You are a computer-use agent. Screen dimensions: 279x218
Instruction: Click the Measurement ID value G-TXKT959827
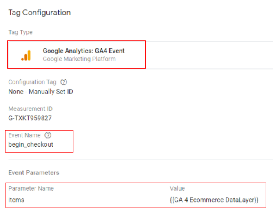point(30,118)
